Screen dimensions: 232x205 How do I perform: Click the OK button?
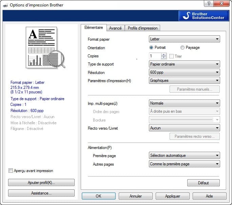click(99, 196)
